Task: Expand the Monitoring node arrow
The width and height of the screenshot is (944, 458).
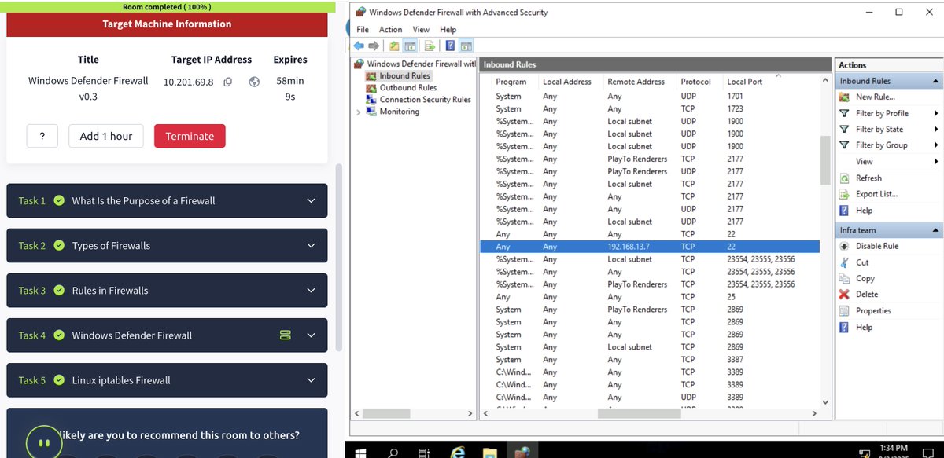Action: pos(359,112)
